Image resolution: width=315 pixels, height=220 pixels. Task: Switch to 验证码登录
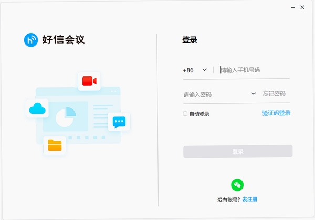click(276, 113)
